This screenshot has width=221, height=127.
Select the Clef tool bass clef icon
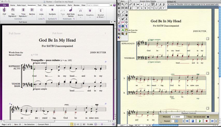(x=126, y=23)
